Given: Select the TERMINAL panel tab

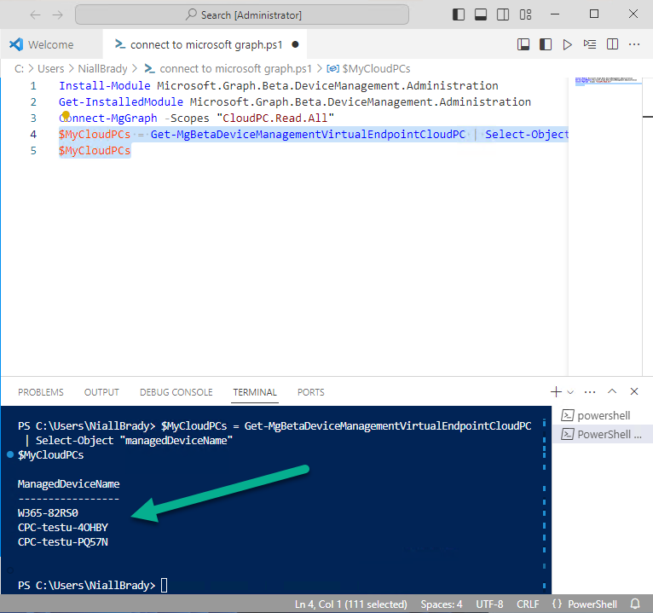Looking at the screenshot, I should click(x=255, y=392).
